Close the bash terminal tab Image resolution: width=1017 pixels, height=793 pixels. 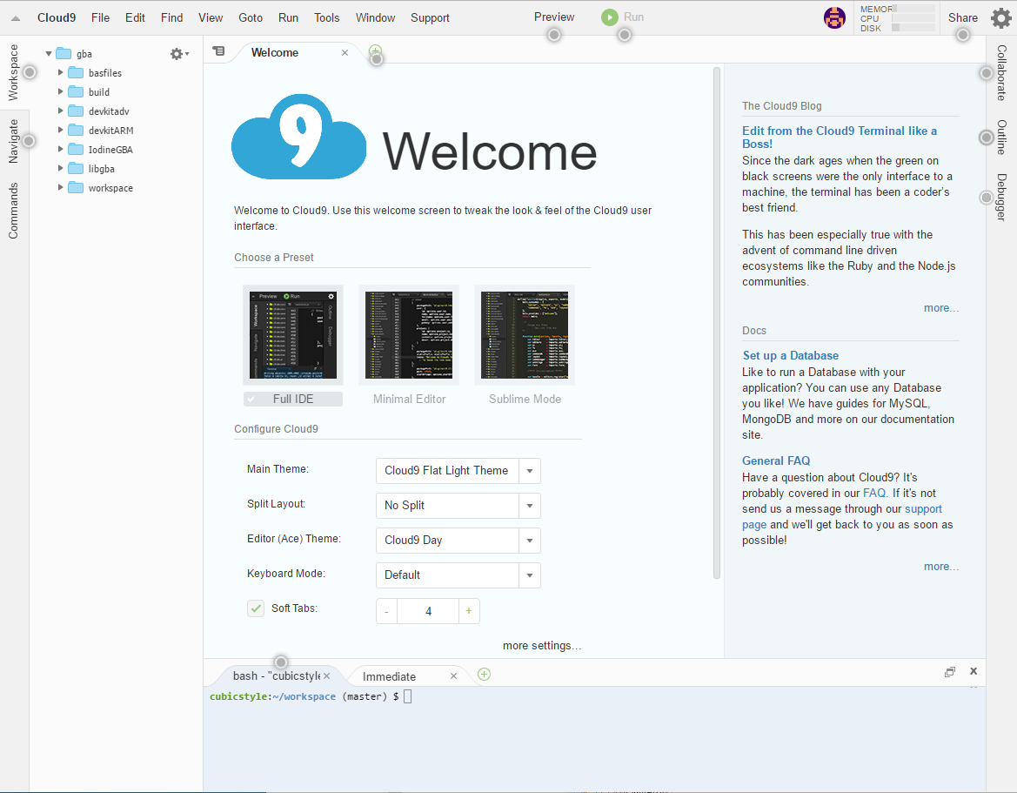click(x=327, y=675)
